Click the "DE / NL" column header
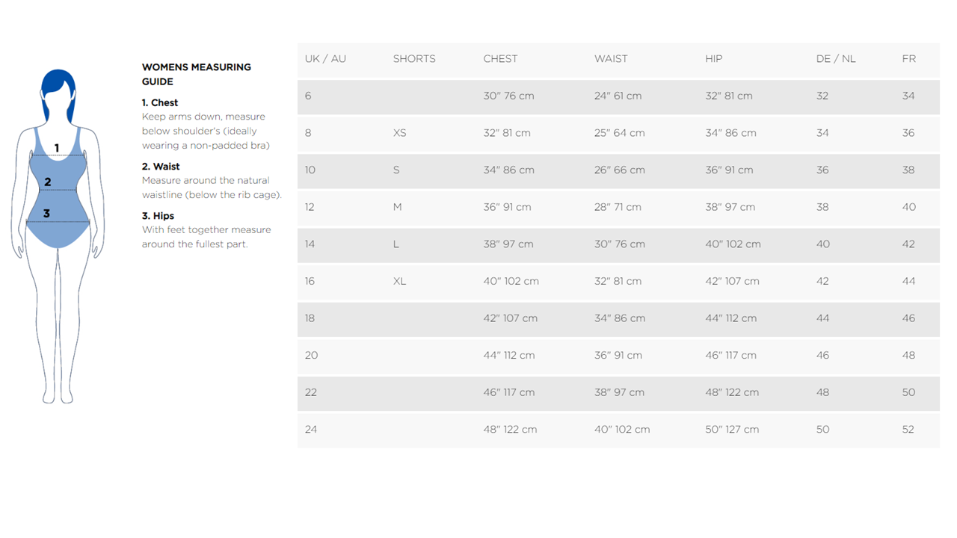The width and height of the screenshot is (957, 538). point(836,59)
